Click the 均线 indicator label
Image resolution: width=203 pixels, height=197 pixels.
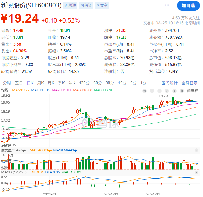pos(4,90)
